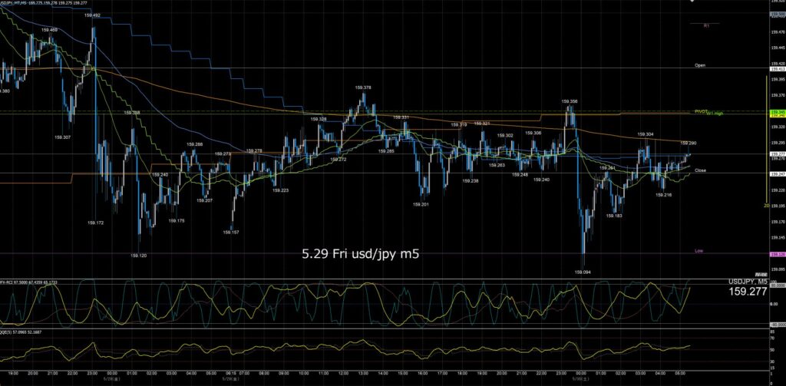Select the 159.201 low label
The width and height of the screenshot is (786, 386).
pos(421,205)
